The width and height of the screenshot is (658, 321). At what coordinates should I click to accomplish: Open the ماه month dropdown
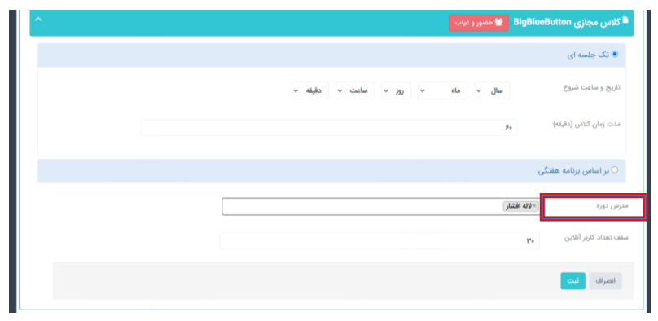[x=442, y=90]
